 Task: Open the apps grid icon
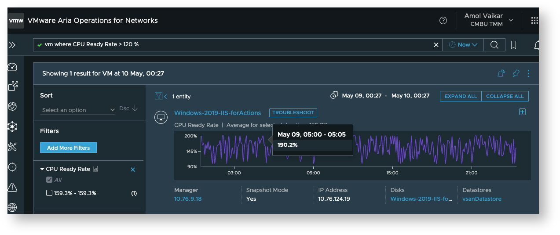[x=534, y=21]
